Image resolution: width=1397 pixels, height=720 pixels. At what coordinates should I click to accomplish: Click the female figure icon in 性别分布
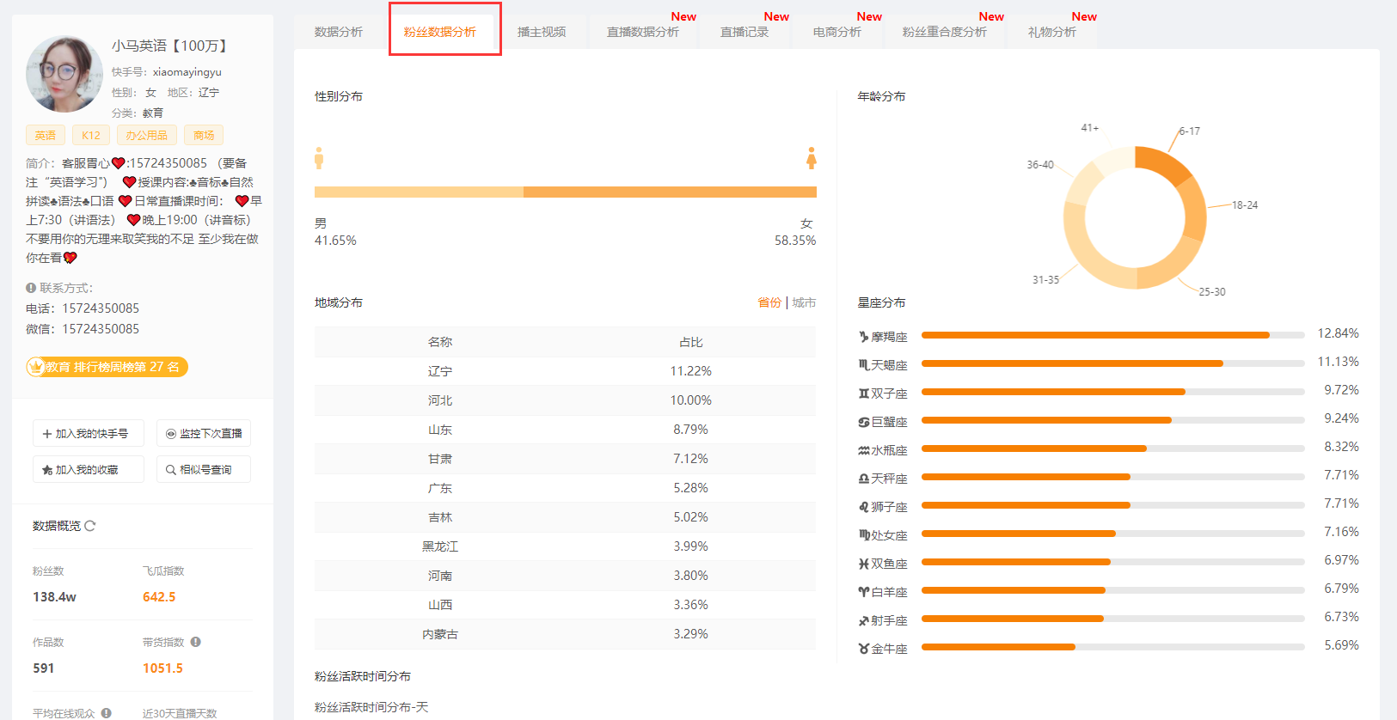(811, 158)
